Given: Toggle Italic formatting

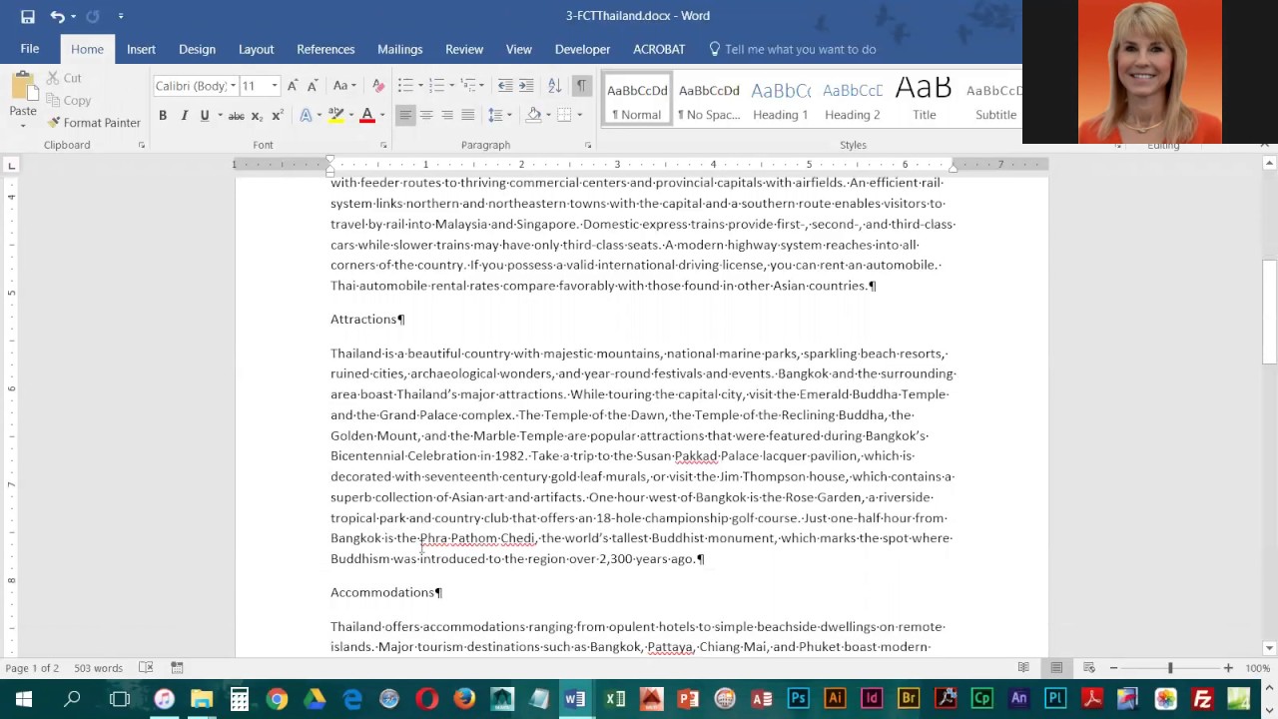Looking at the screenshot, I should 184,116.
